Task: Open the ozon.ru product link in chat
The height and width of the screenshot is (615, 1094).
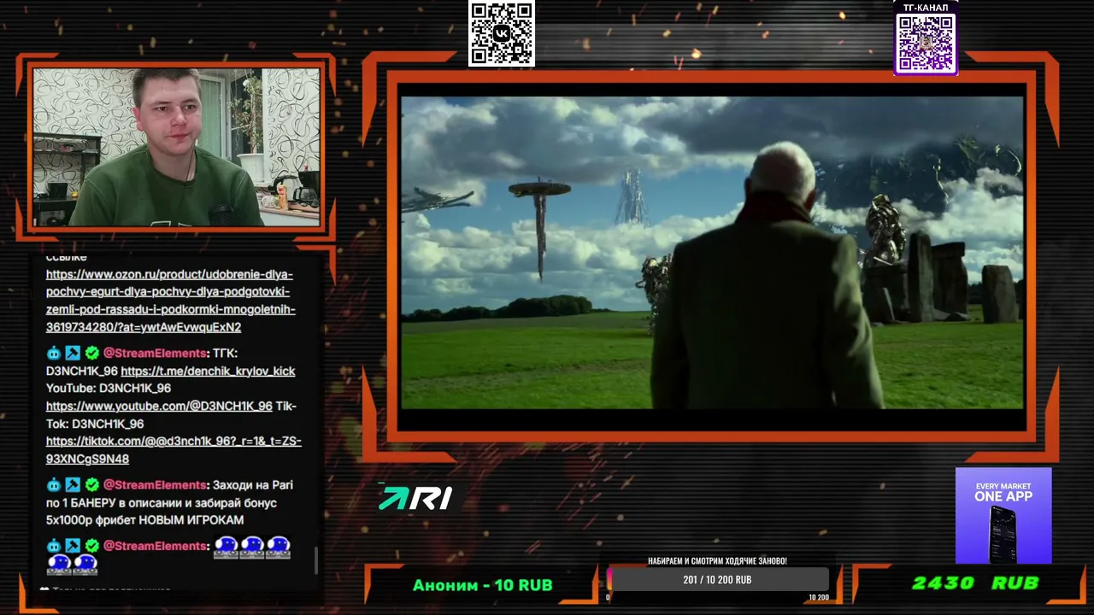Action: coord(170,301)
